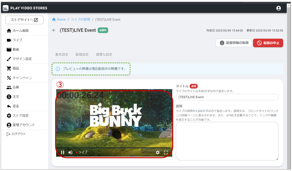Enter fullscreen in the video player
This screenshot has width=292, height=171.
click(166, 152)
